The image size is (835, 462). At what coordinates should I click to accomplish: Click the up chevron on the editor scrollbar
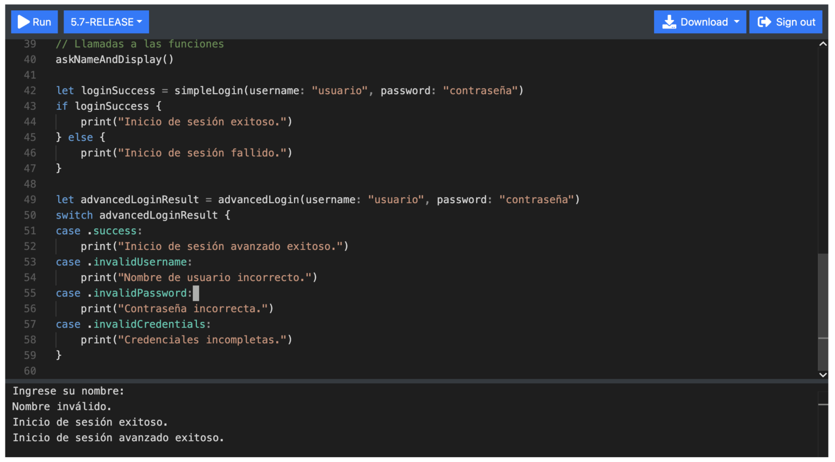tap(824, 43)
